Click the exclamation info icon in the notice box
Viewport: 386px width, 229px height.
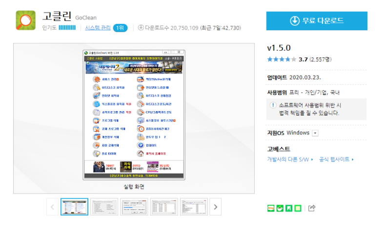click(273, 105)
